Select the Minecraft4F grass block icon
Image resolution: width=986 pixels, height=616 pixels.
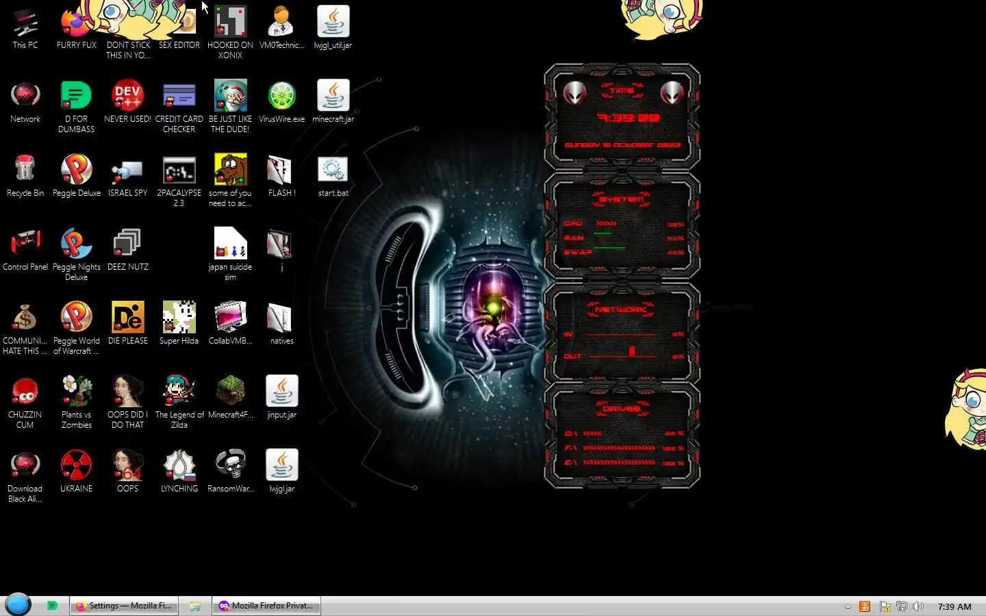pyautogui.click(x=230, y=398)
